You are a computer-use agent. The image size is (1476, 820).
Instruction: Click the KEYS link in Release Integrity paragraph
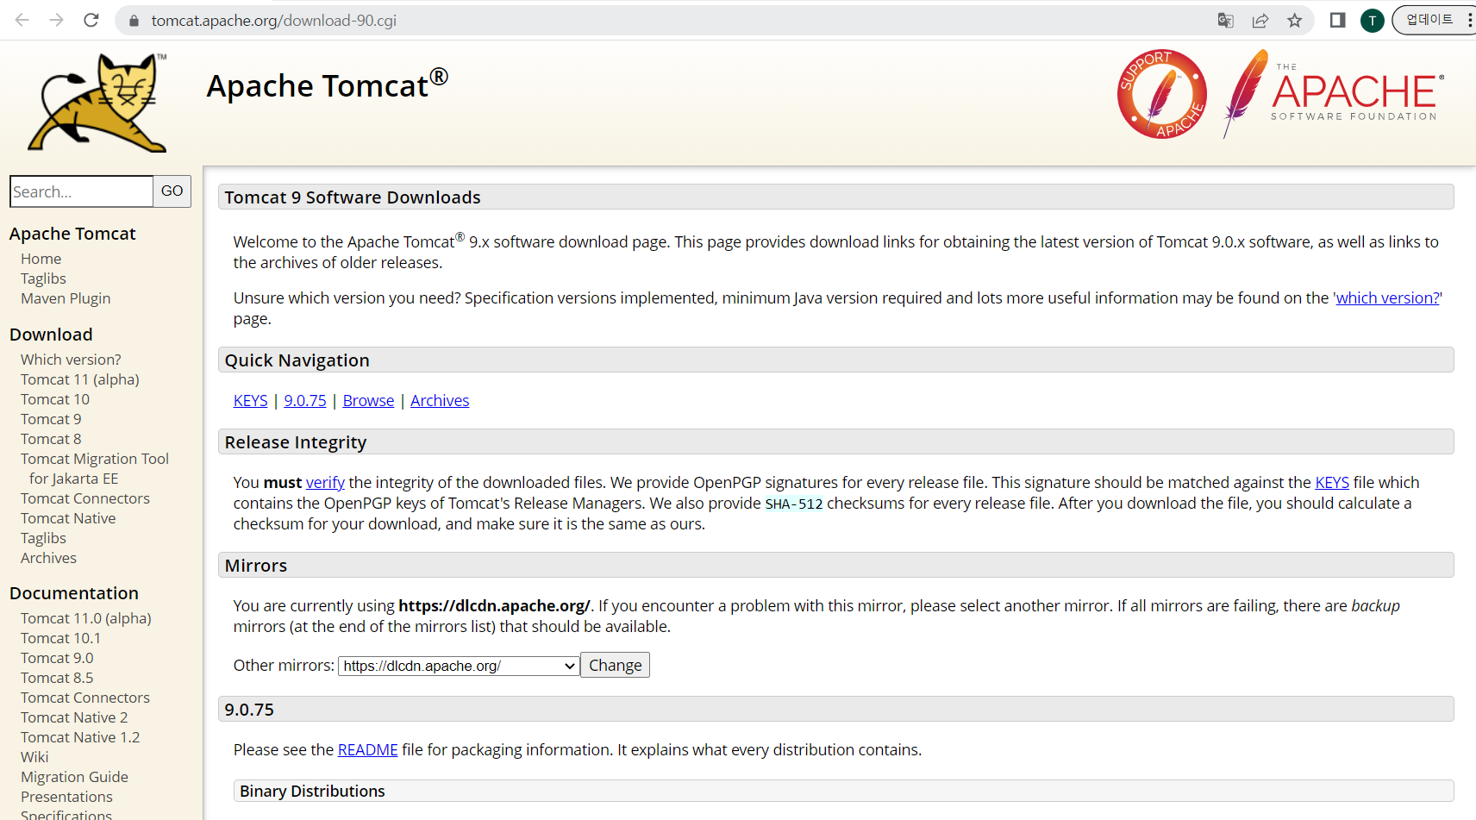[1332, 483]
